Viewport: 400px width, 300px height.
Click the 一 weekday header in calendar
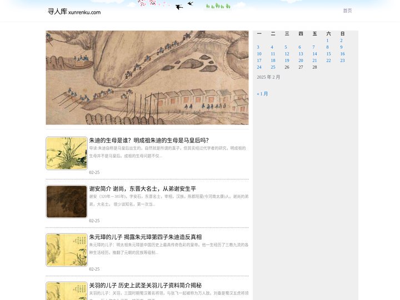point(259,34)
